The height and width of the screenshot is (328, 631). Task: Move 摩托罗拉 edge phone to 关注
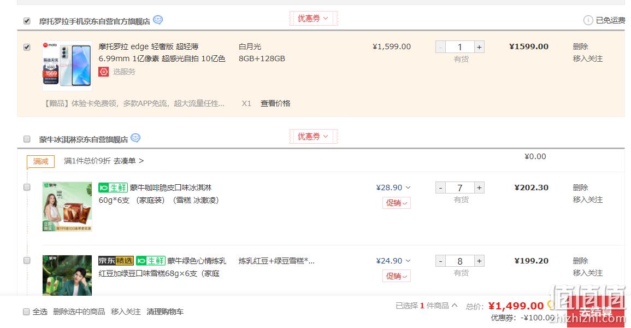587,58
